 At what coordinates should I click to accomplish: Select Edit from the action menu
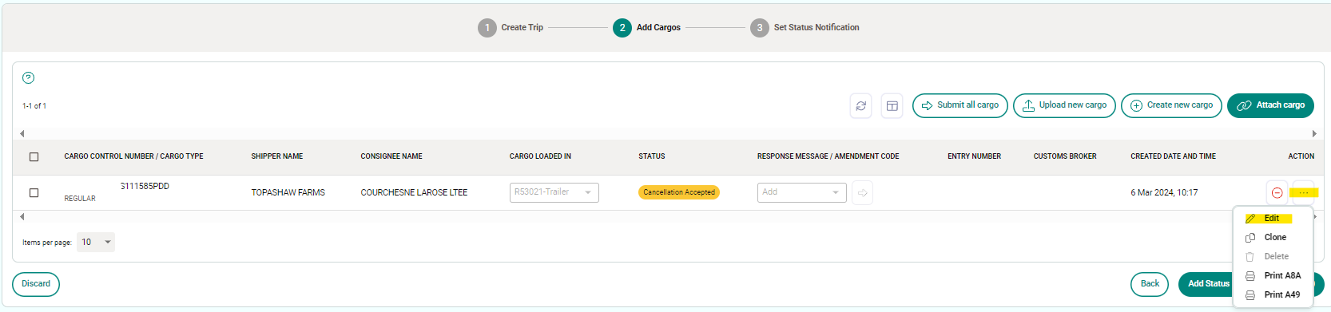coord(1273,218)
